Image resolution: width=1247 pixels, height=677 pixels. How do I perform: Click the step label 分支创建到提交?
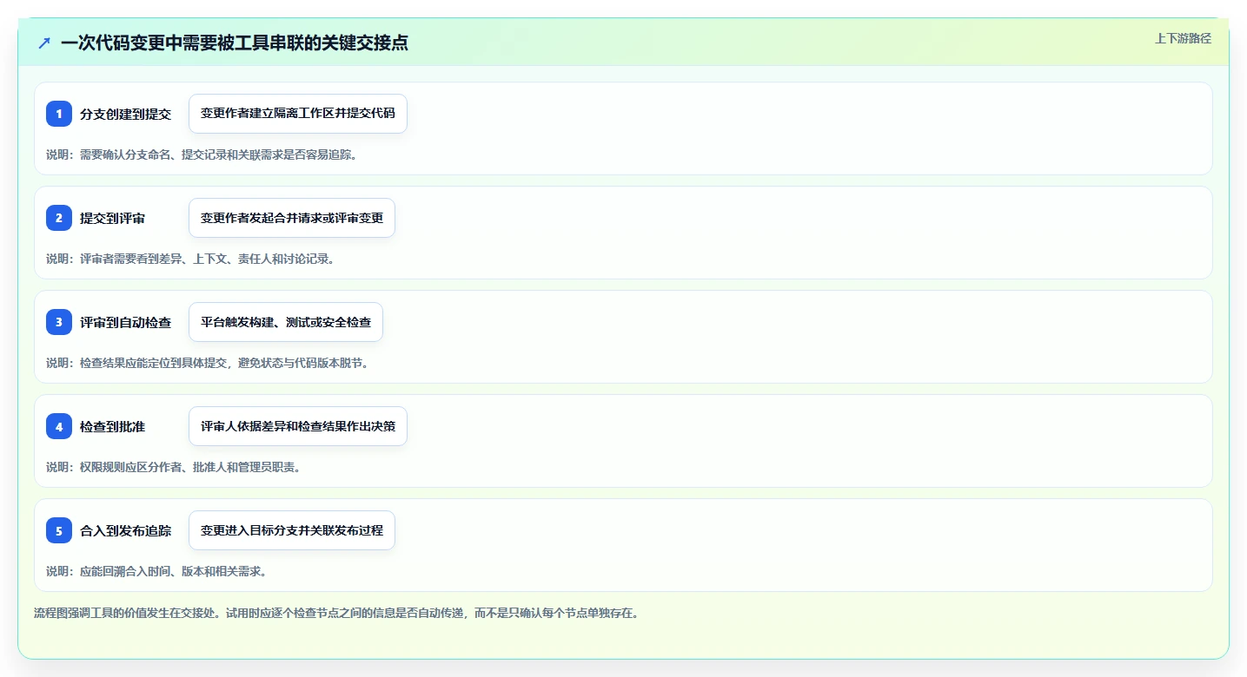tap(125, 114)
